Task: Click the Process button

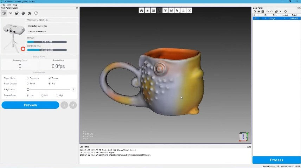Action: tap(276, 160)
